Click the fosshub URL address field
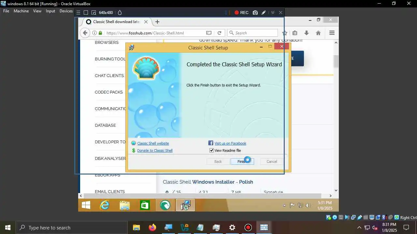The width and height of the screenshot is (417, 234). point(155,33)
